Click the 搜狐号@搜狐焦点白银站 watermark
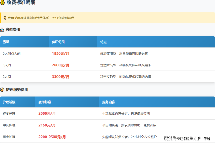The height and width of the screenshot is (143, 215). (187, 138)
